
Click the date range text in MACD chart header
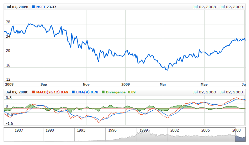(217, 92)
